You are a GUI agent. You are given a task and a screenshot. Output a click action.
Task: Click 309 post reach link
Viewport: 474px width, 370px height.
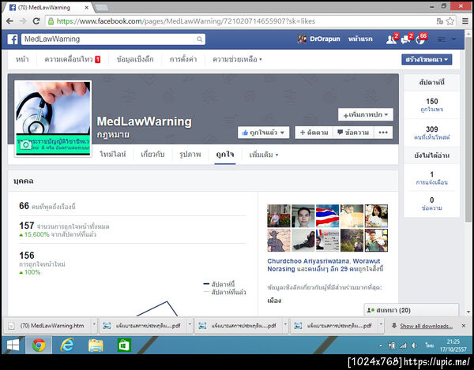431,133
